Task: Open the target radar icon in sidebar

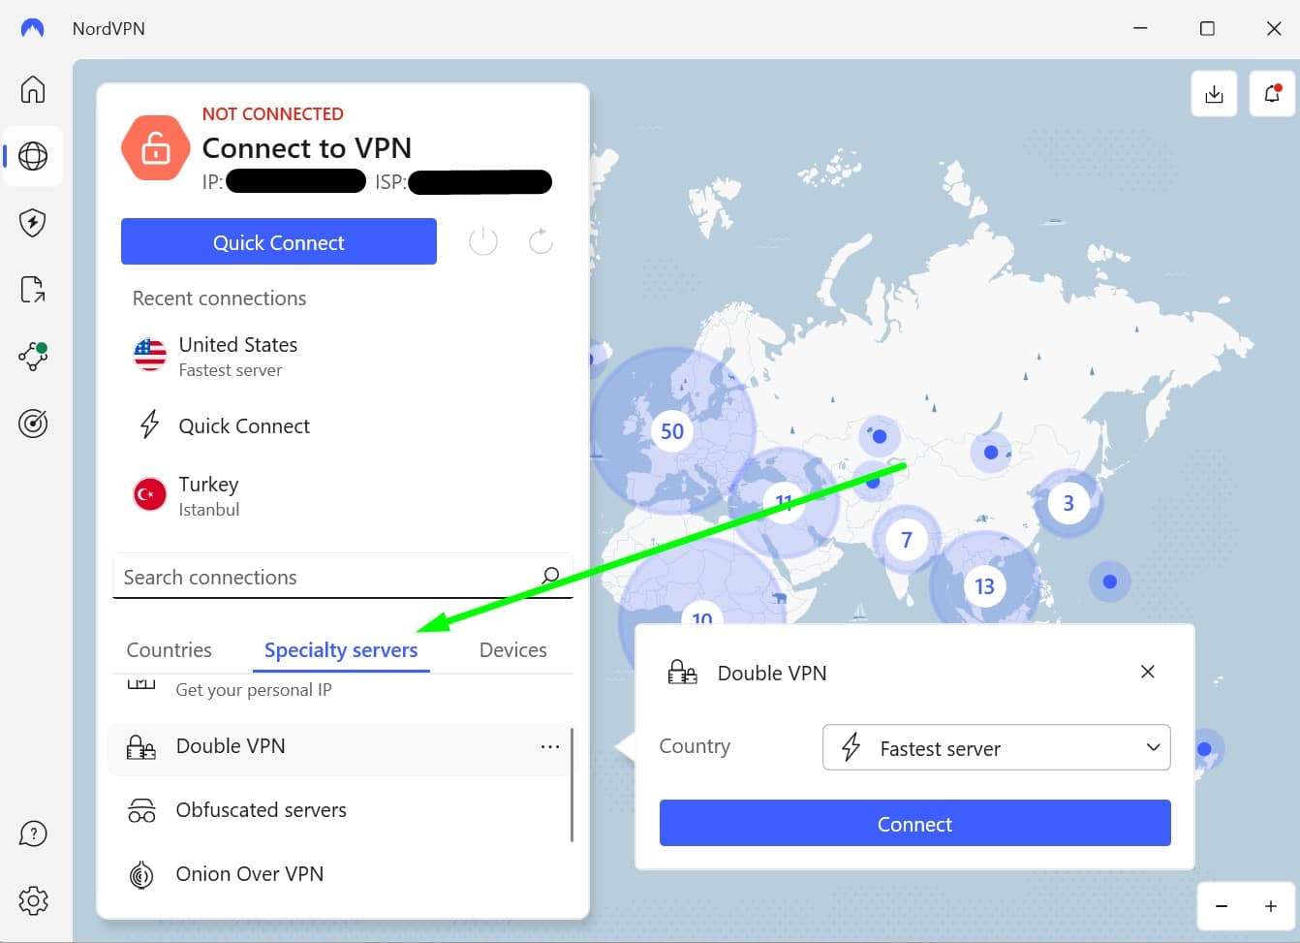Action: click(x=33, y=424)
